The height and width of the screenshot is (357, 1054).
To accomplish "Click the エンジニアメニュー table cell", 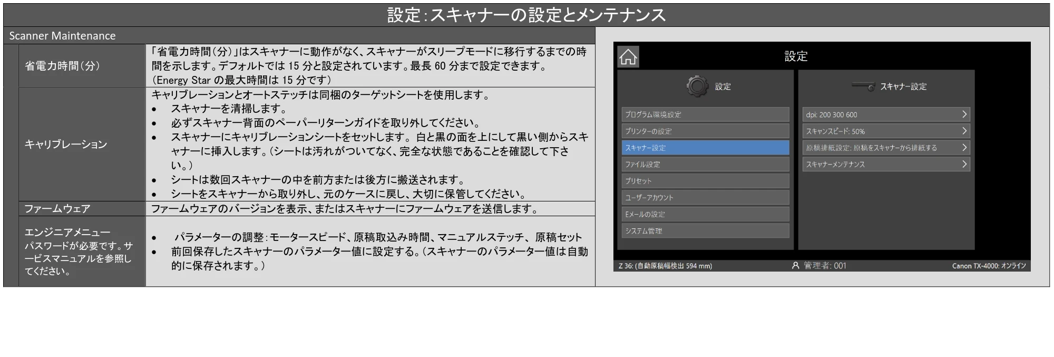I will (x=82, y=252).
